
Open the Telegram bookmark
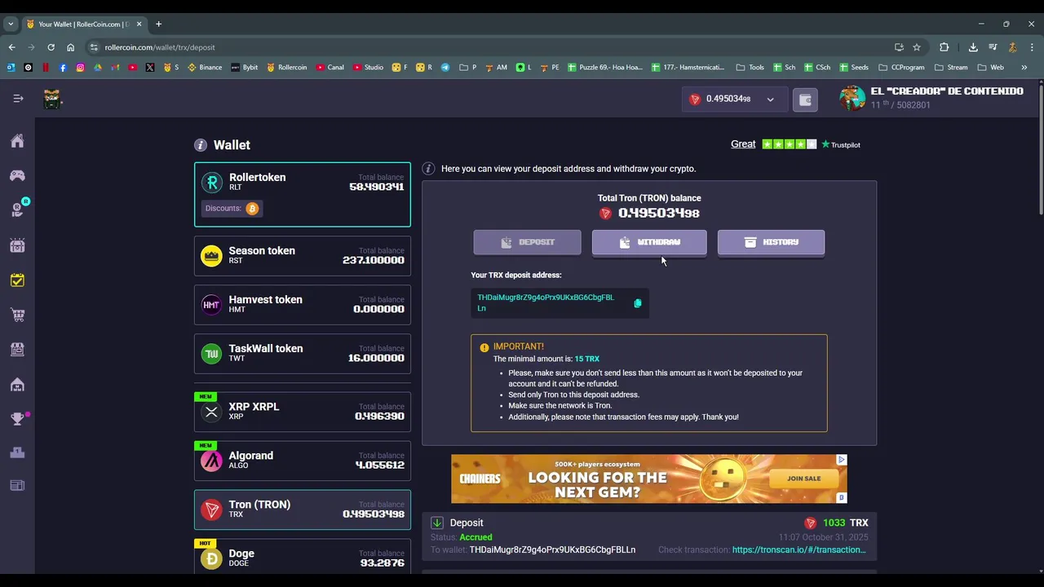tap(445, 68)
